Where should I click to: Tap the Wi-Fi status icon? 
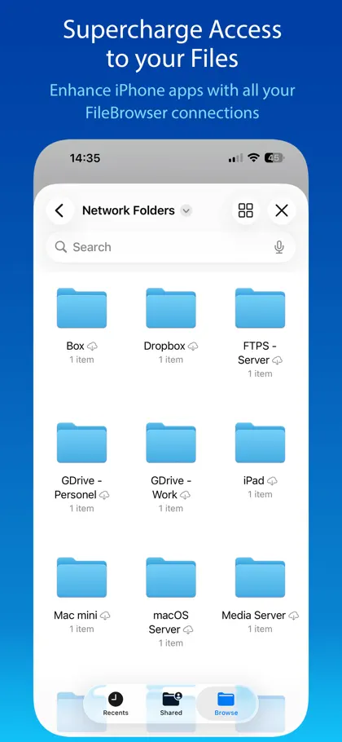click(254, 158)
